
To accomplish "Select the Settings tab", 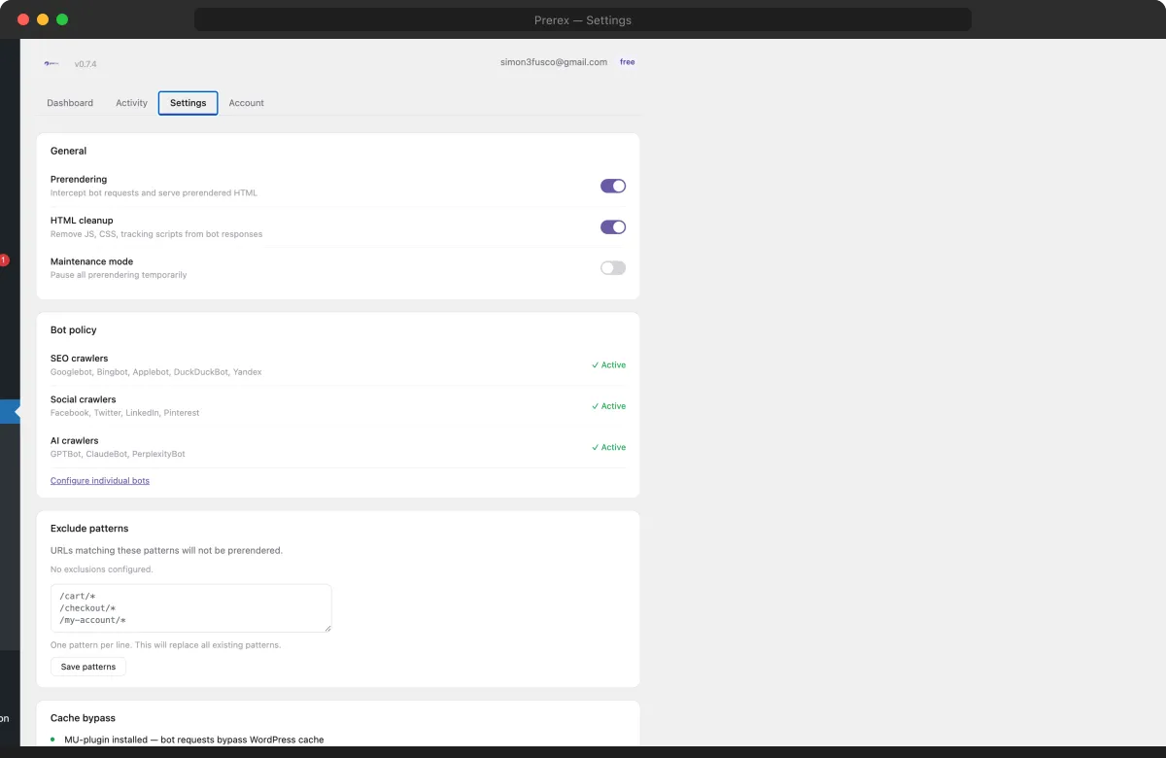I will pos(188,102).
